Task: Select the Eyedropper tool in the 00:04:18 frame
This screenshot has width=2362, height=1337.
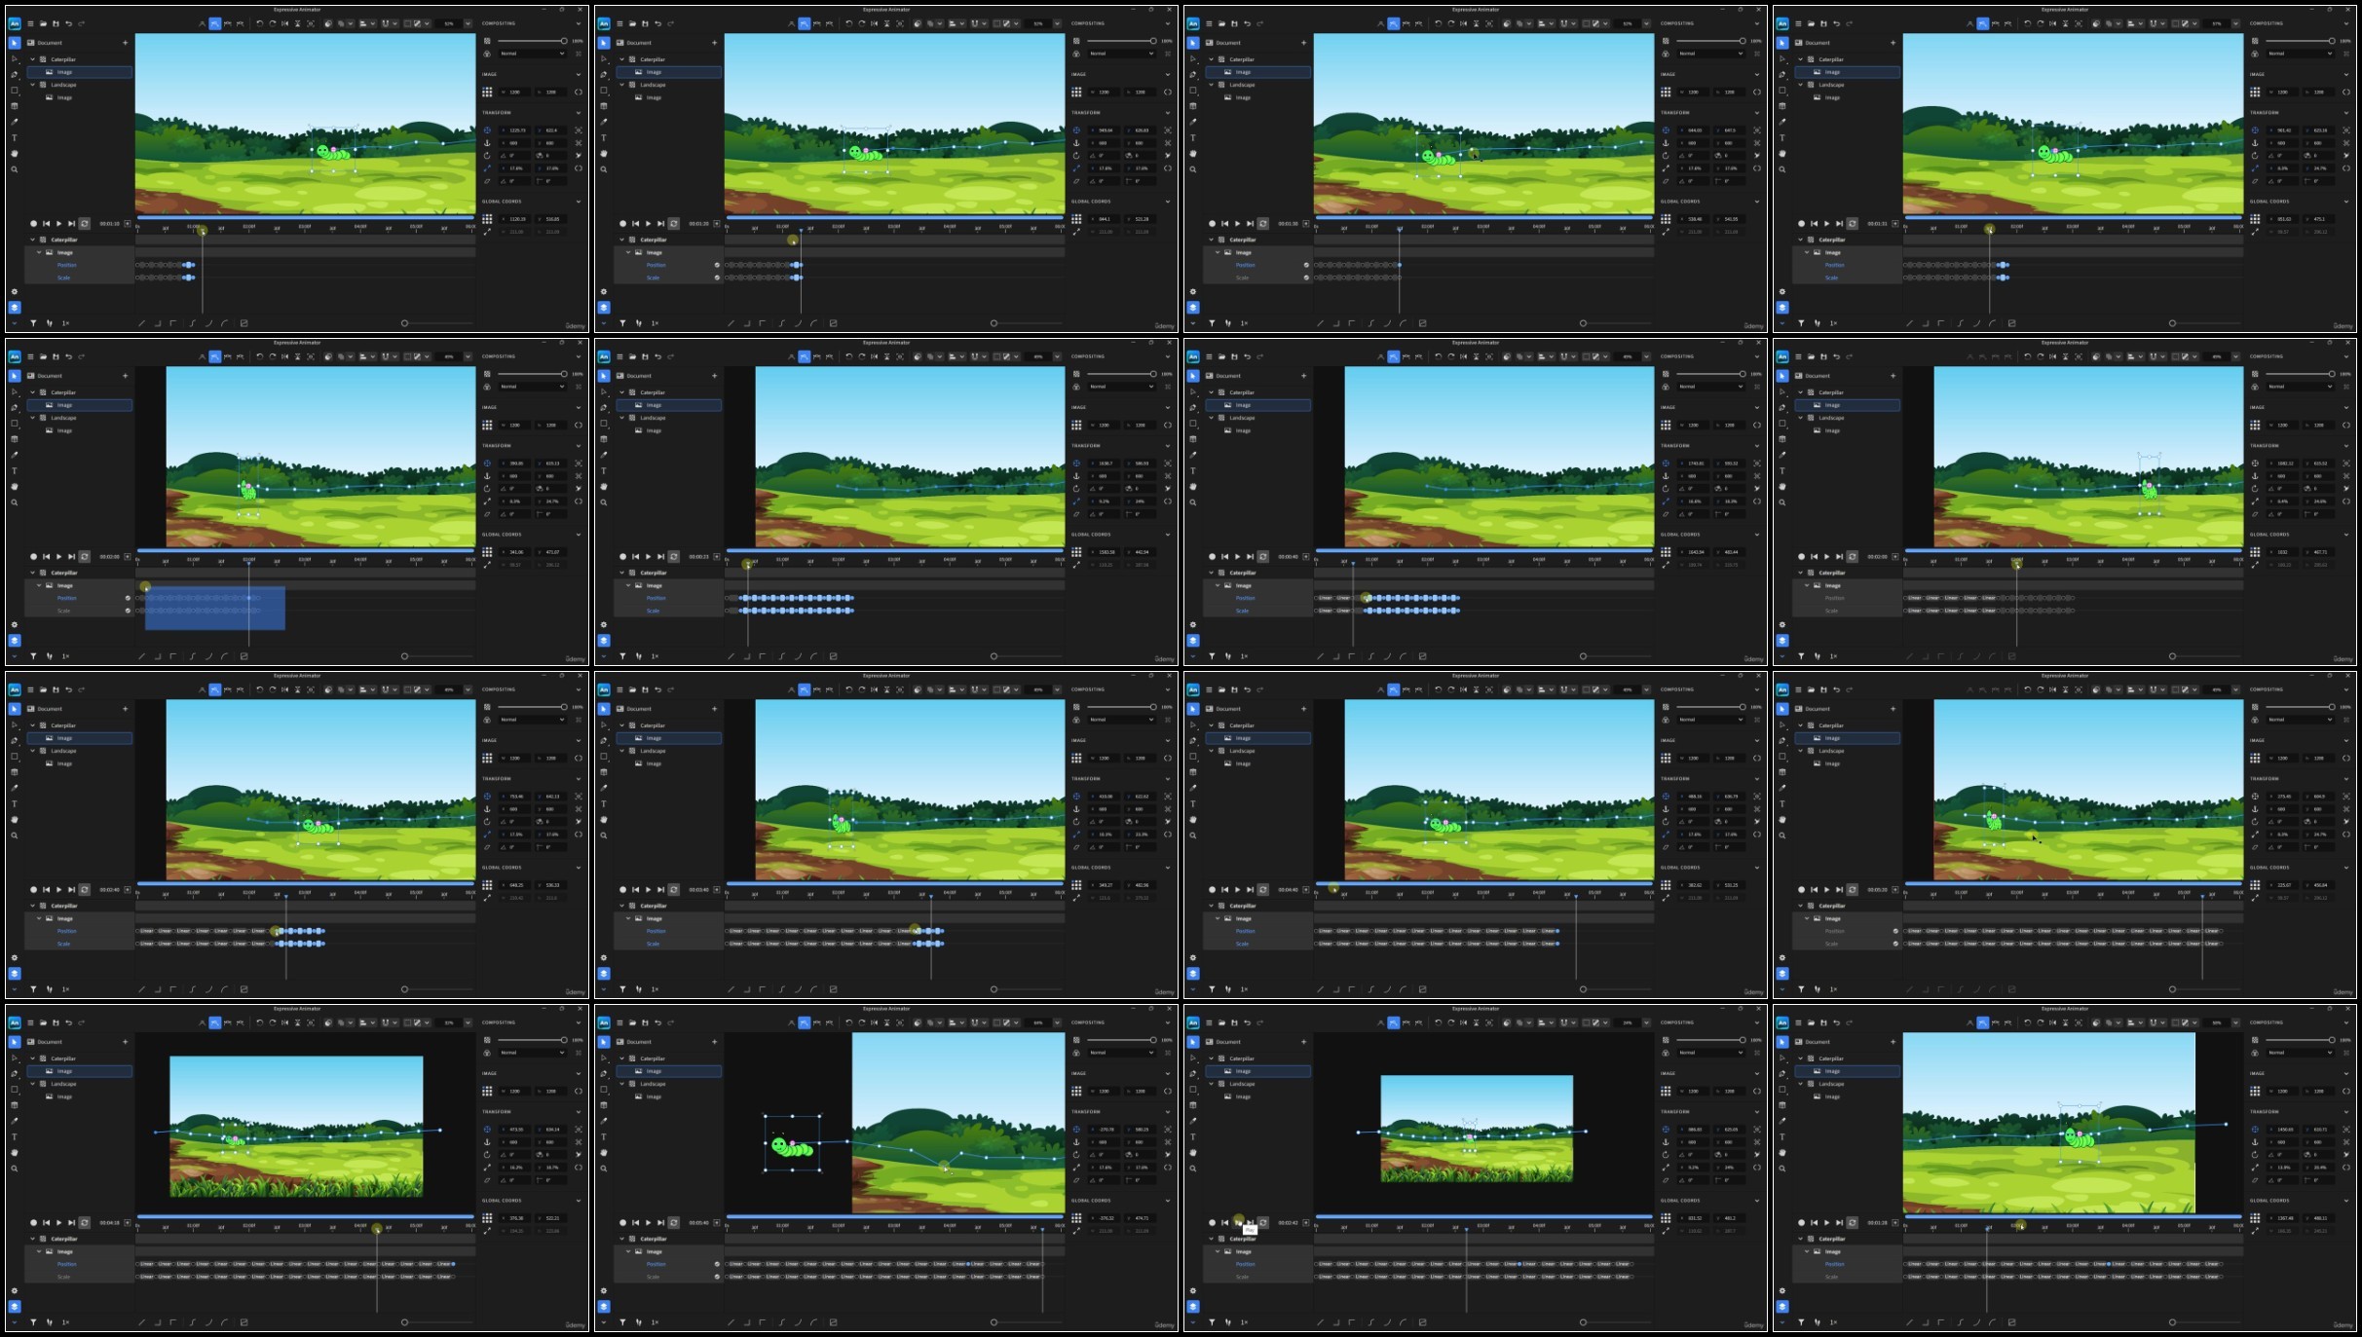Action: coord(15,1121)
